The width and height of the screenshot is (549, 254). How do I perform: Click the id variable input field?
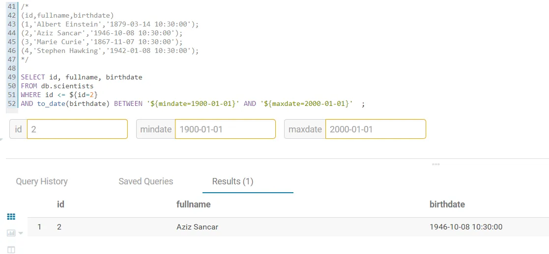click(77, 129)
